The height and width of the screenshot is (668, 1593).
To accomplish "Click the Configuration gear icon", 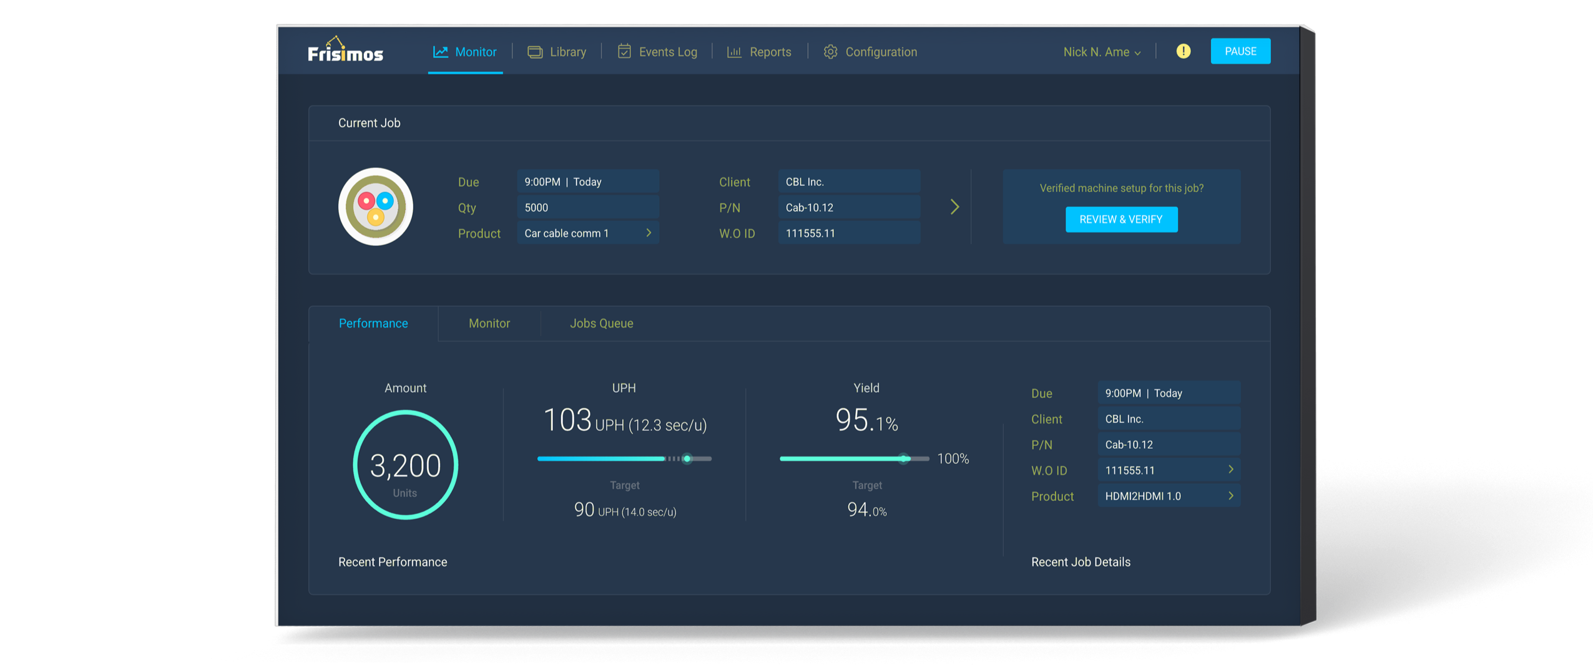I will [x=830, y=52].
